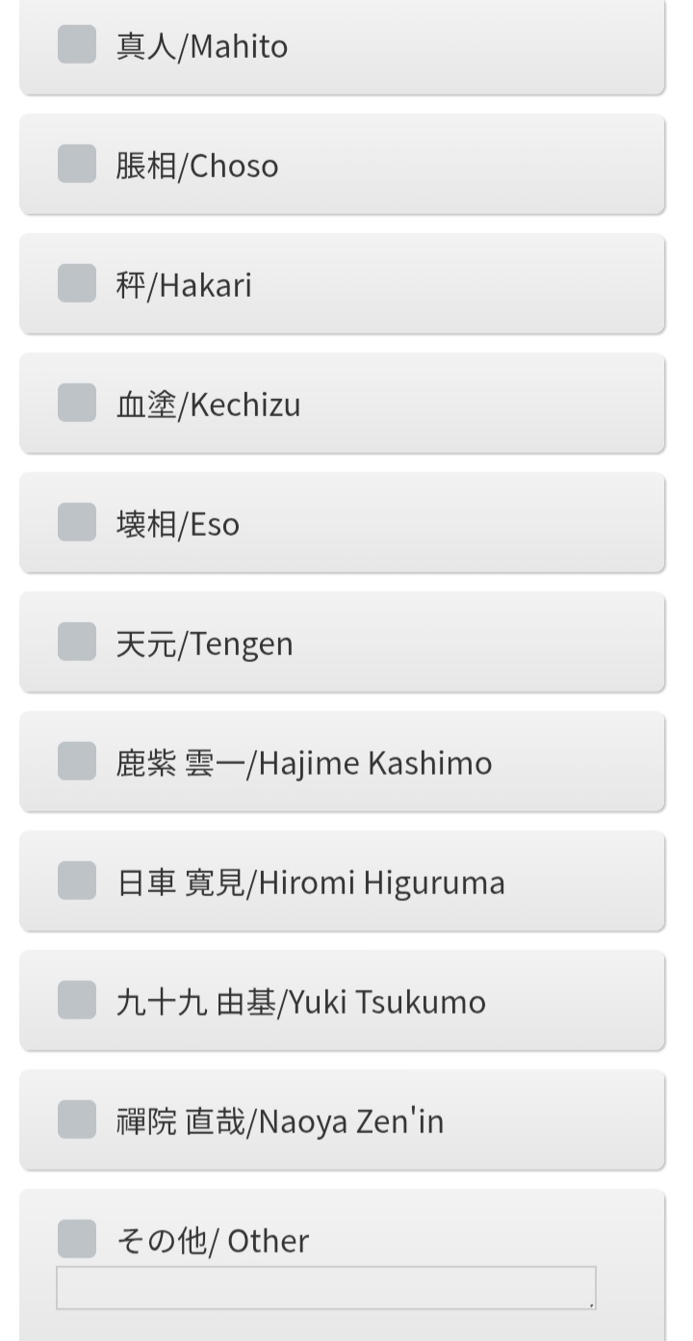Check the 真人/Mahito checkbox
Screen dimensions: 693x1341
(77, 45)
